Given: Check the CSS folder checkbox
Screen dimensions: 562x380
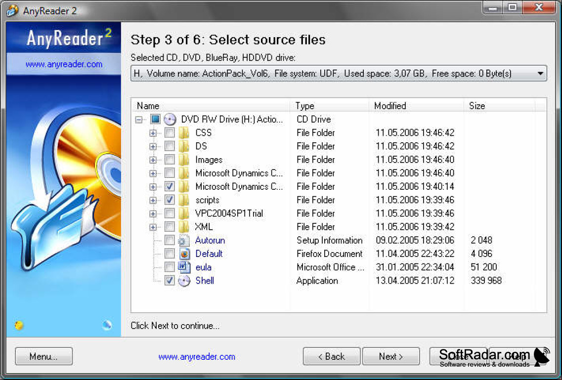Looking at the screenshot, I should click(170, 132).
